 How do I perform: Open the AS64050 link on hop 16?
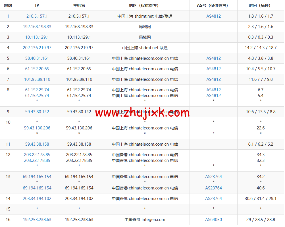tap(213, 220)
